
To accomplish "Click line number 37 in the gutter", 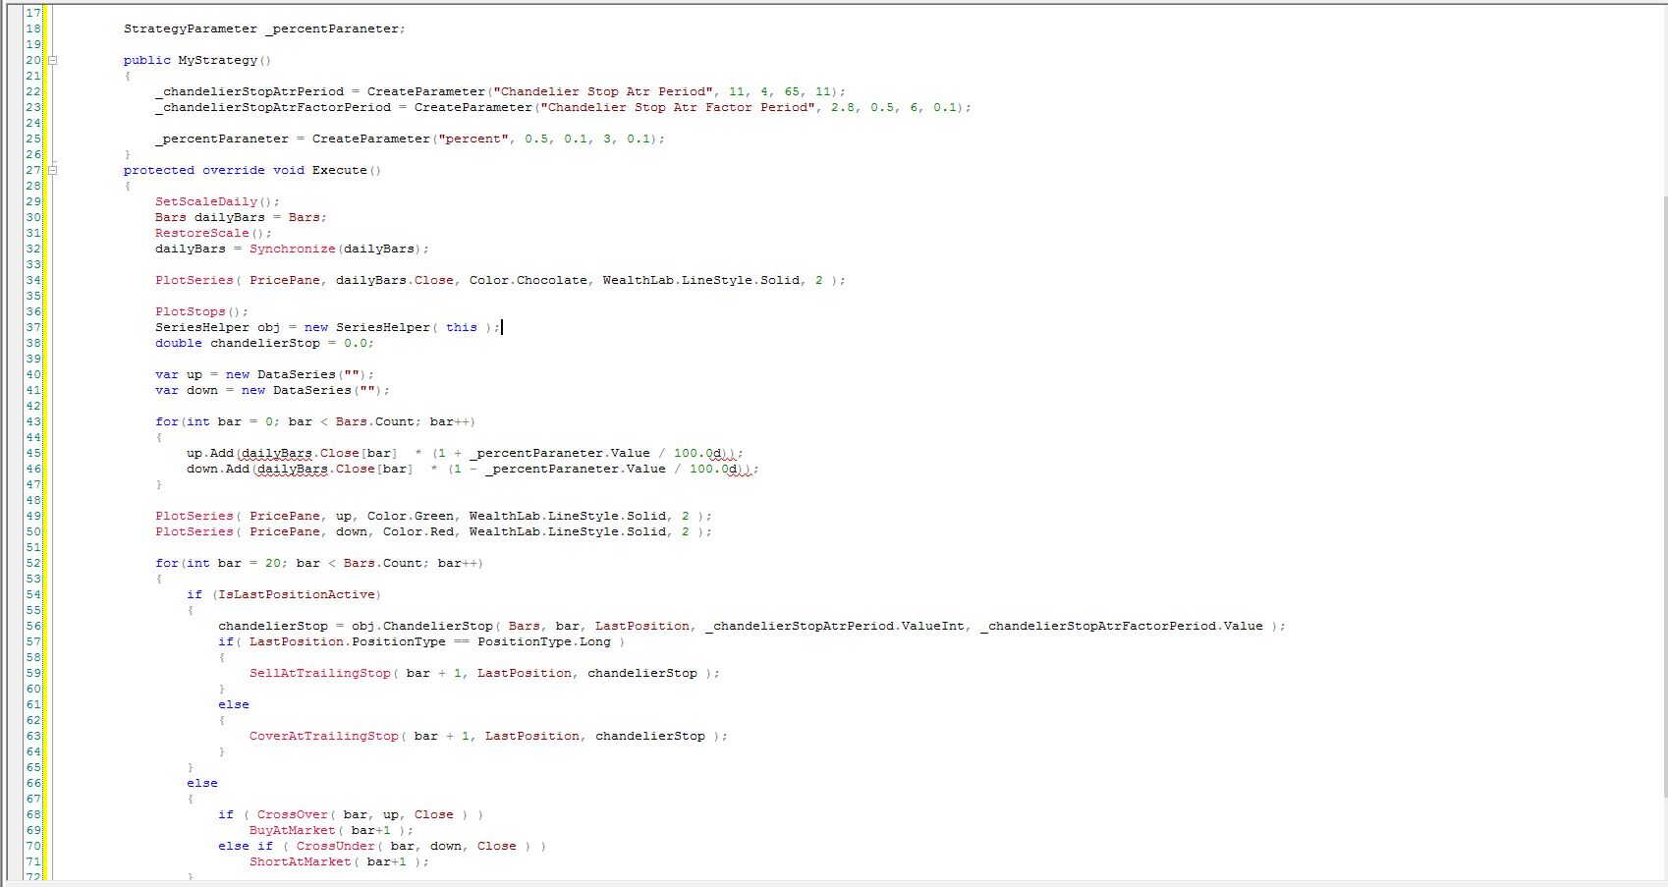I will click(x=33, y=327).
